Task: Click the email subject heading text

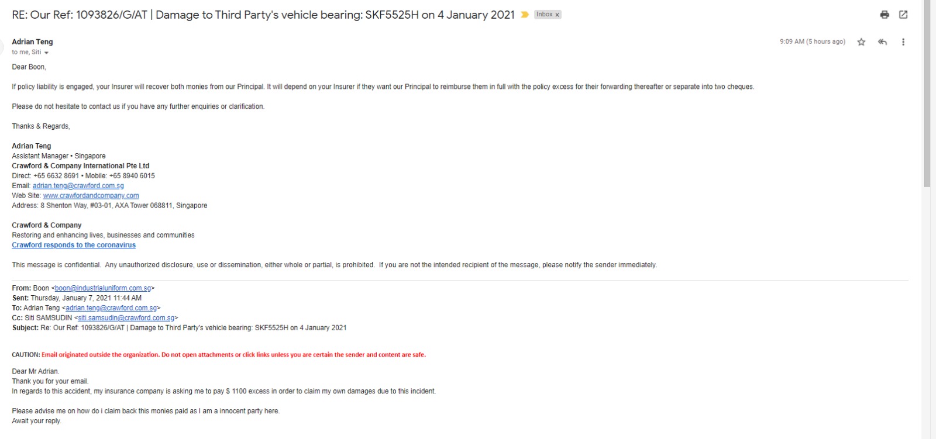Action: (263, 15)
